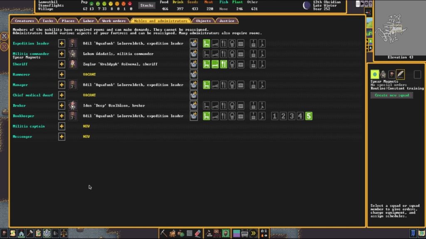Open Militia commander assignment plus button
Viewport: 426px width, 239px height.
(x=62, y=54)
